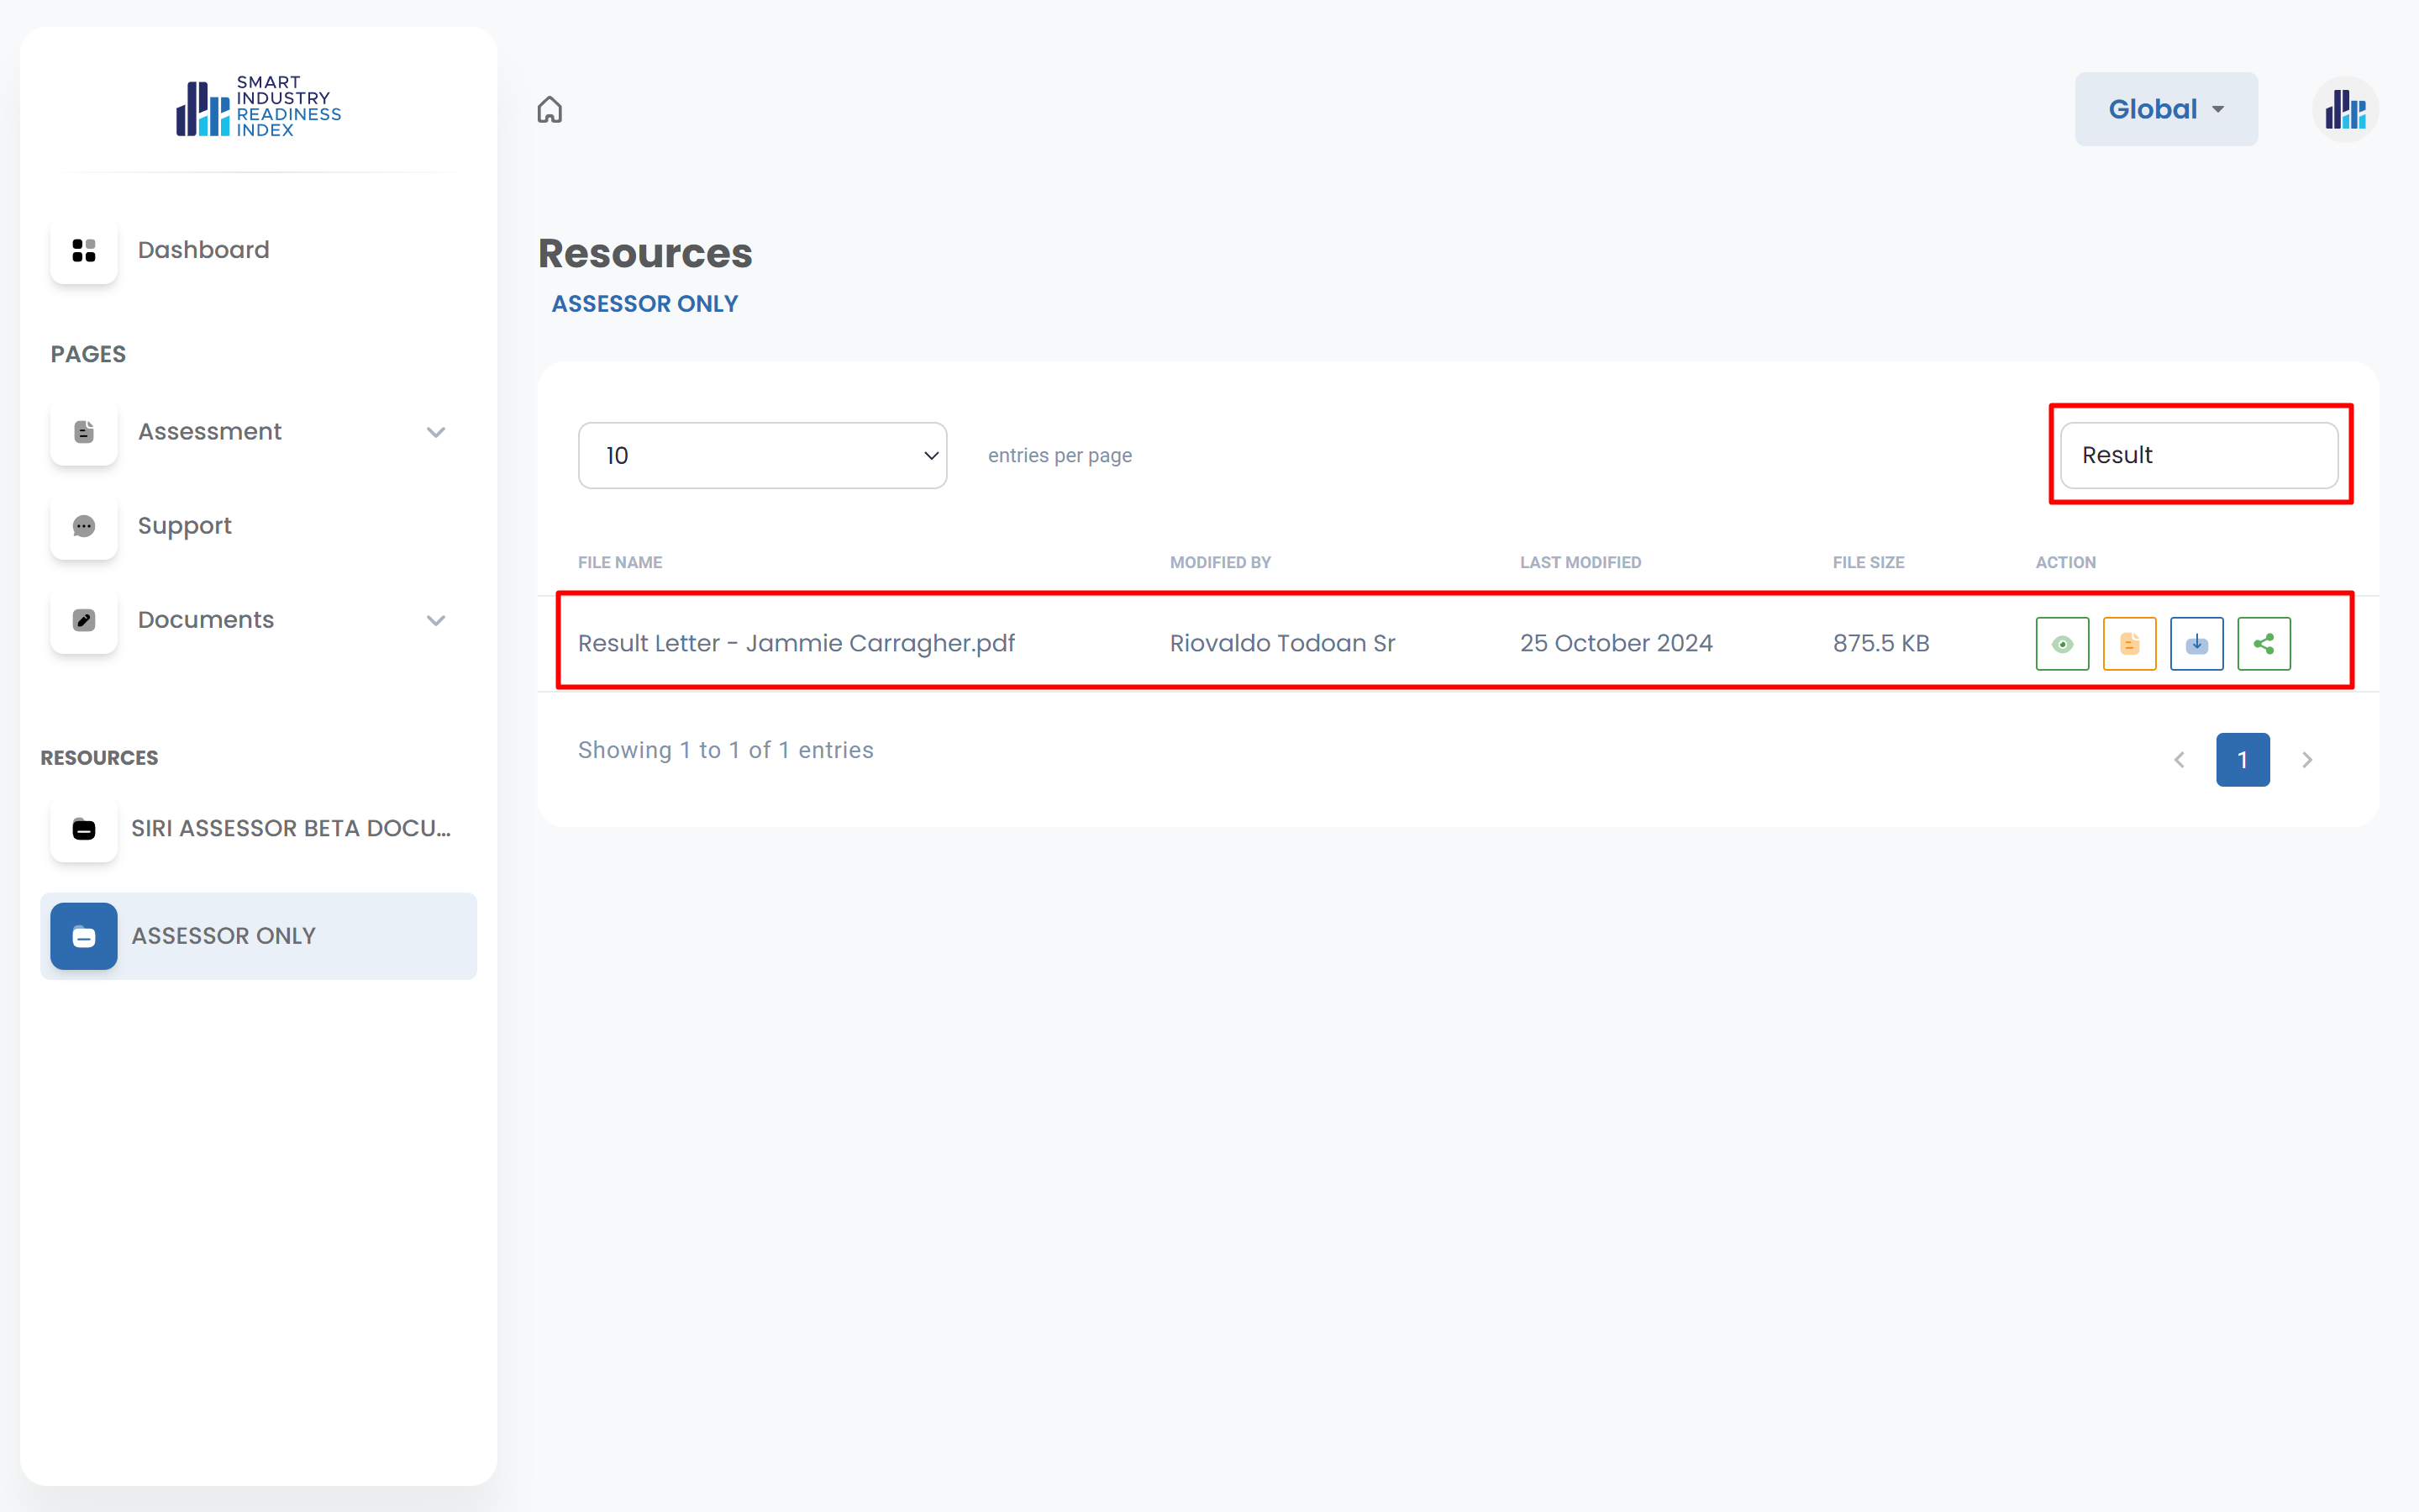Open the user profile avatar
Viewport: 2419px width, 1512px height.
pos(2344,109)
